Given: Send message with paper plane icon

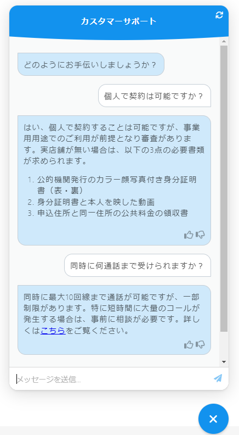Looking at the screenshot, I should [x=218, y=378].
